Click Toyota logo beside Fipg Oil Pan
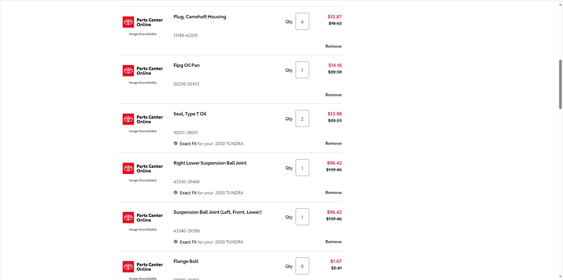Viewport: 563px width, 280px height. coord(128,71)
